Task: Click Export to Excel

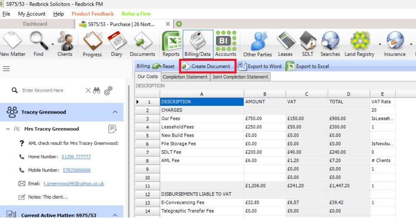Action: coord(308,66)
